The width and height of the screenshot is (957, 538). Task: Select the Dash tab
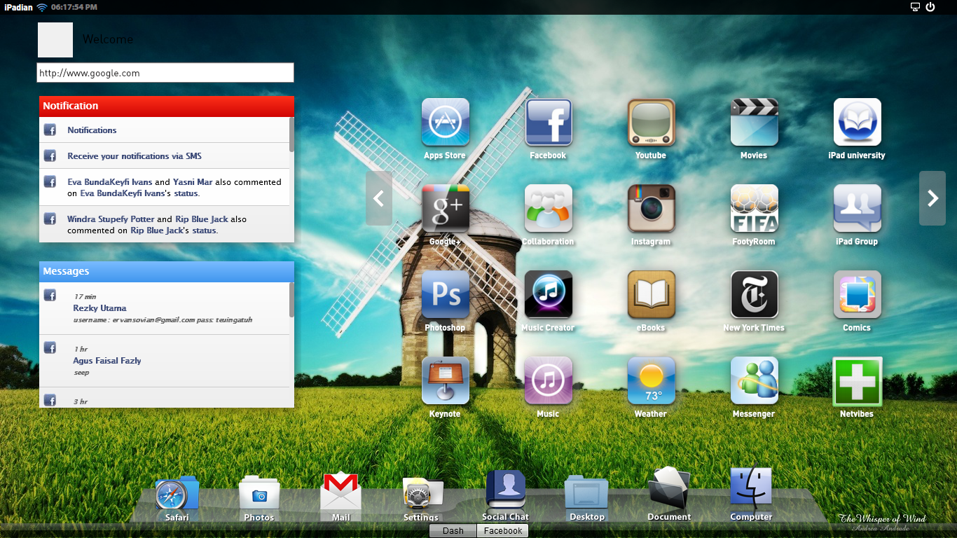(x=452, y=530)
